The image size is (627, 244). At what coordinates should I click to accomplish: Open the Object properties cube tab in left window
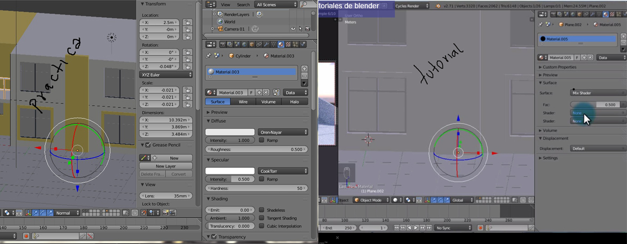coord(252,45)
